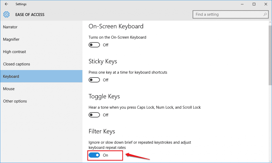Image resolution: width=272 pixels, height=163 pixels.
Task: Click the Find a setting field
Action: click(230, 14)
